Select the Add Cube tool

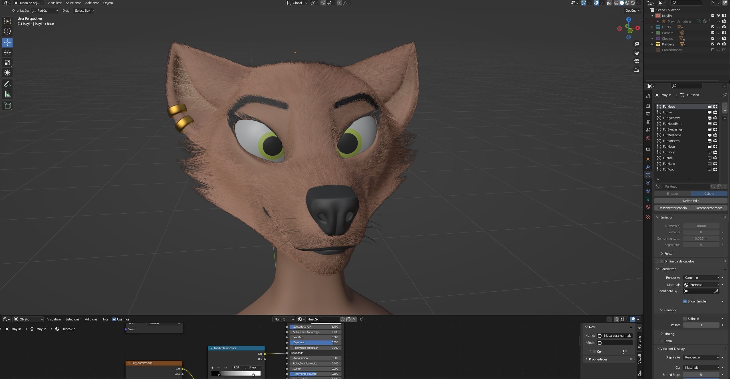[x=7, y=106]
